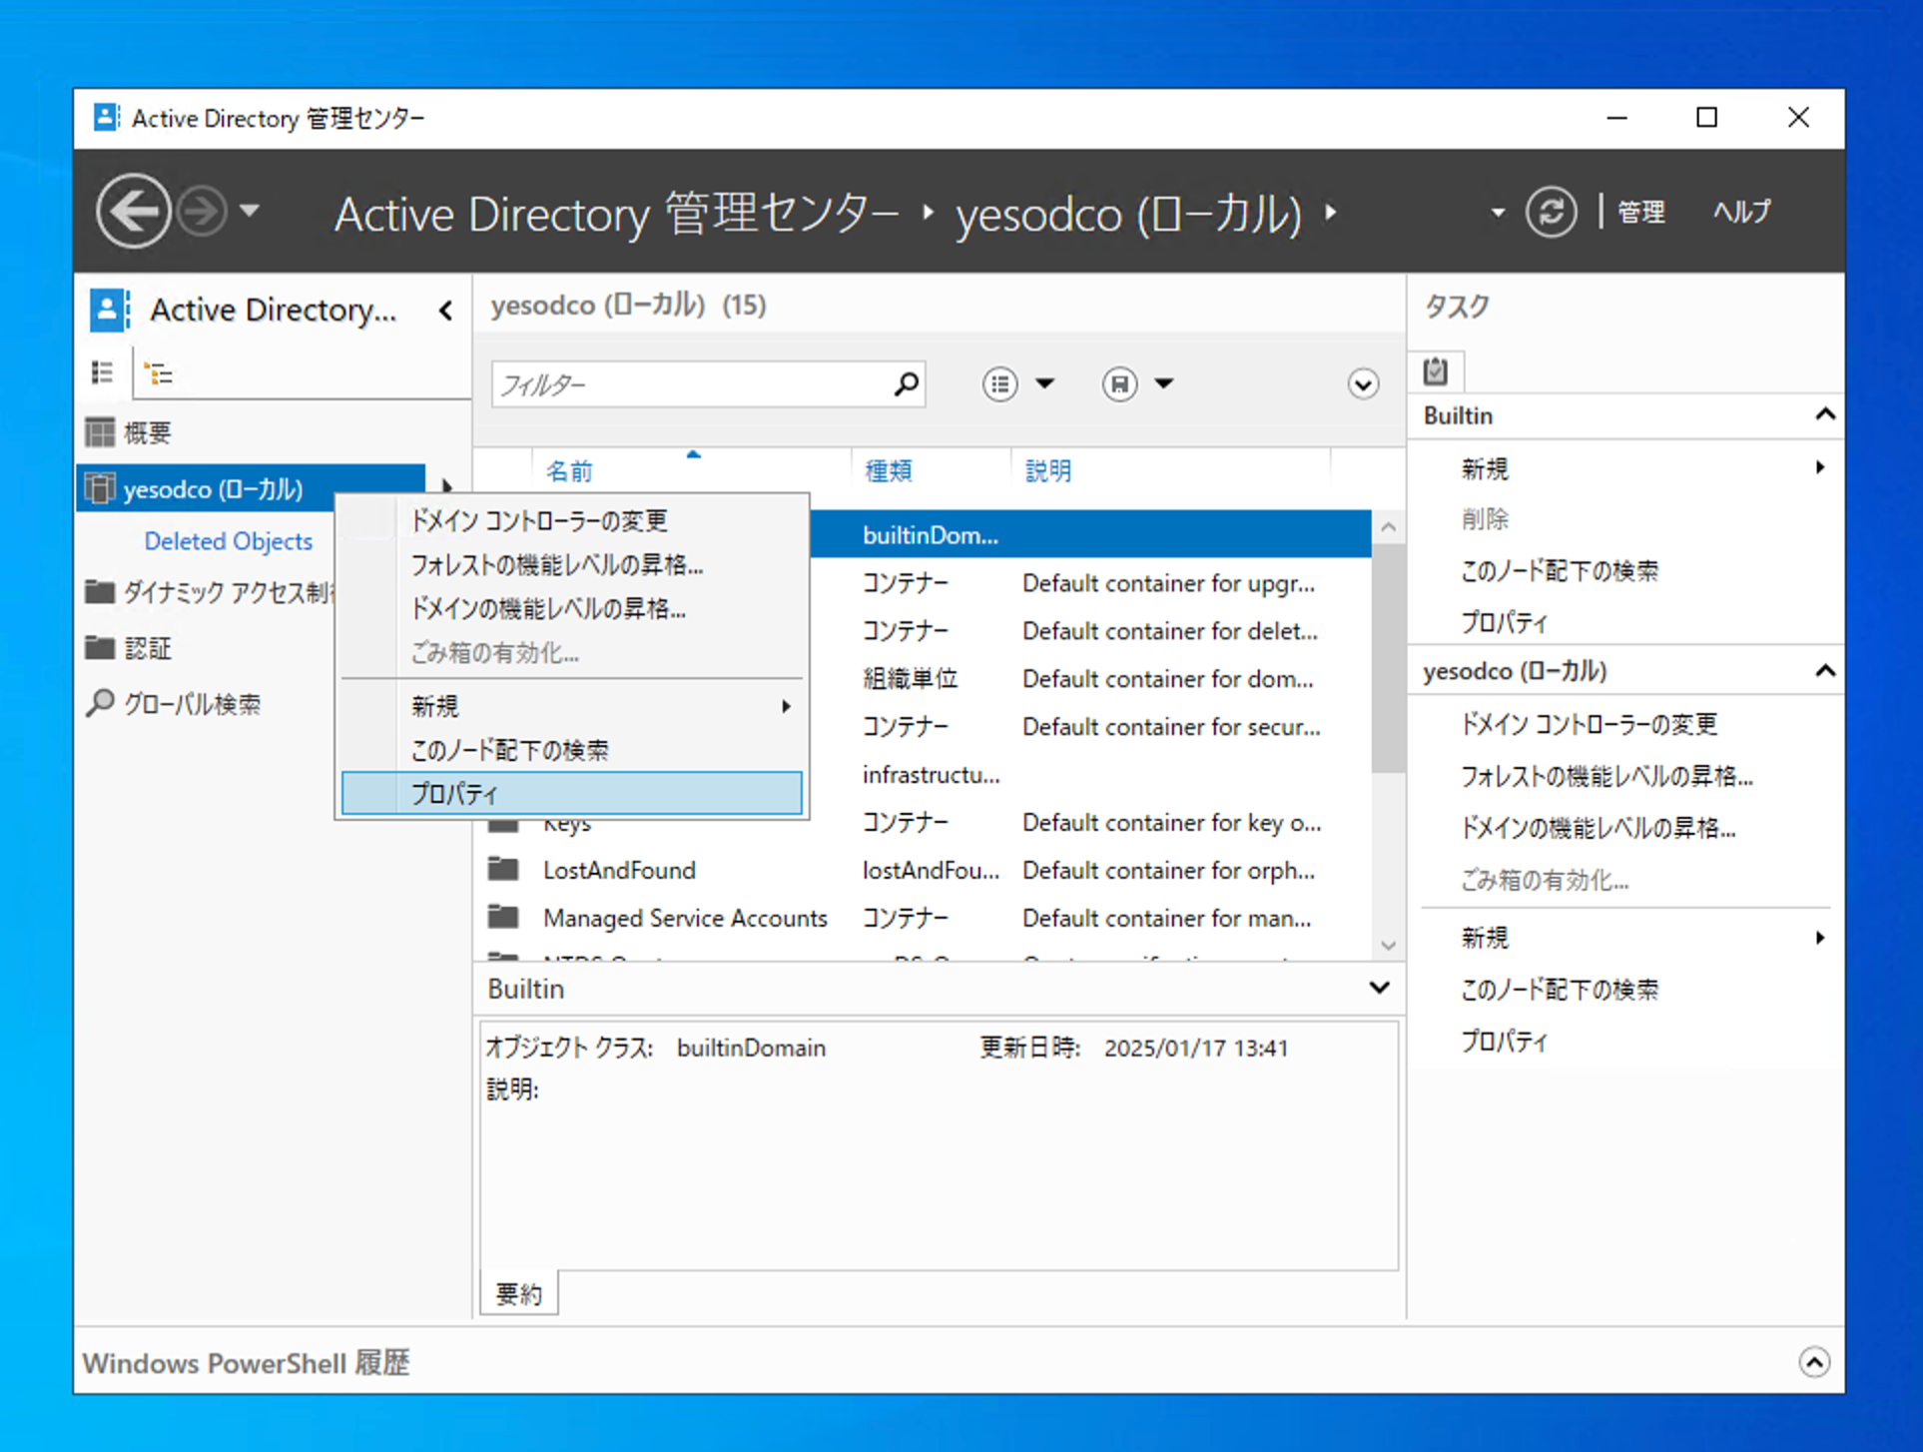Open グローバル検索 in the navigation pane

click(192, 704)
